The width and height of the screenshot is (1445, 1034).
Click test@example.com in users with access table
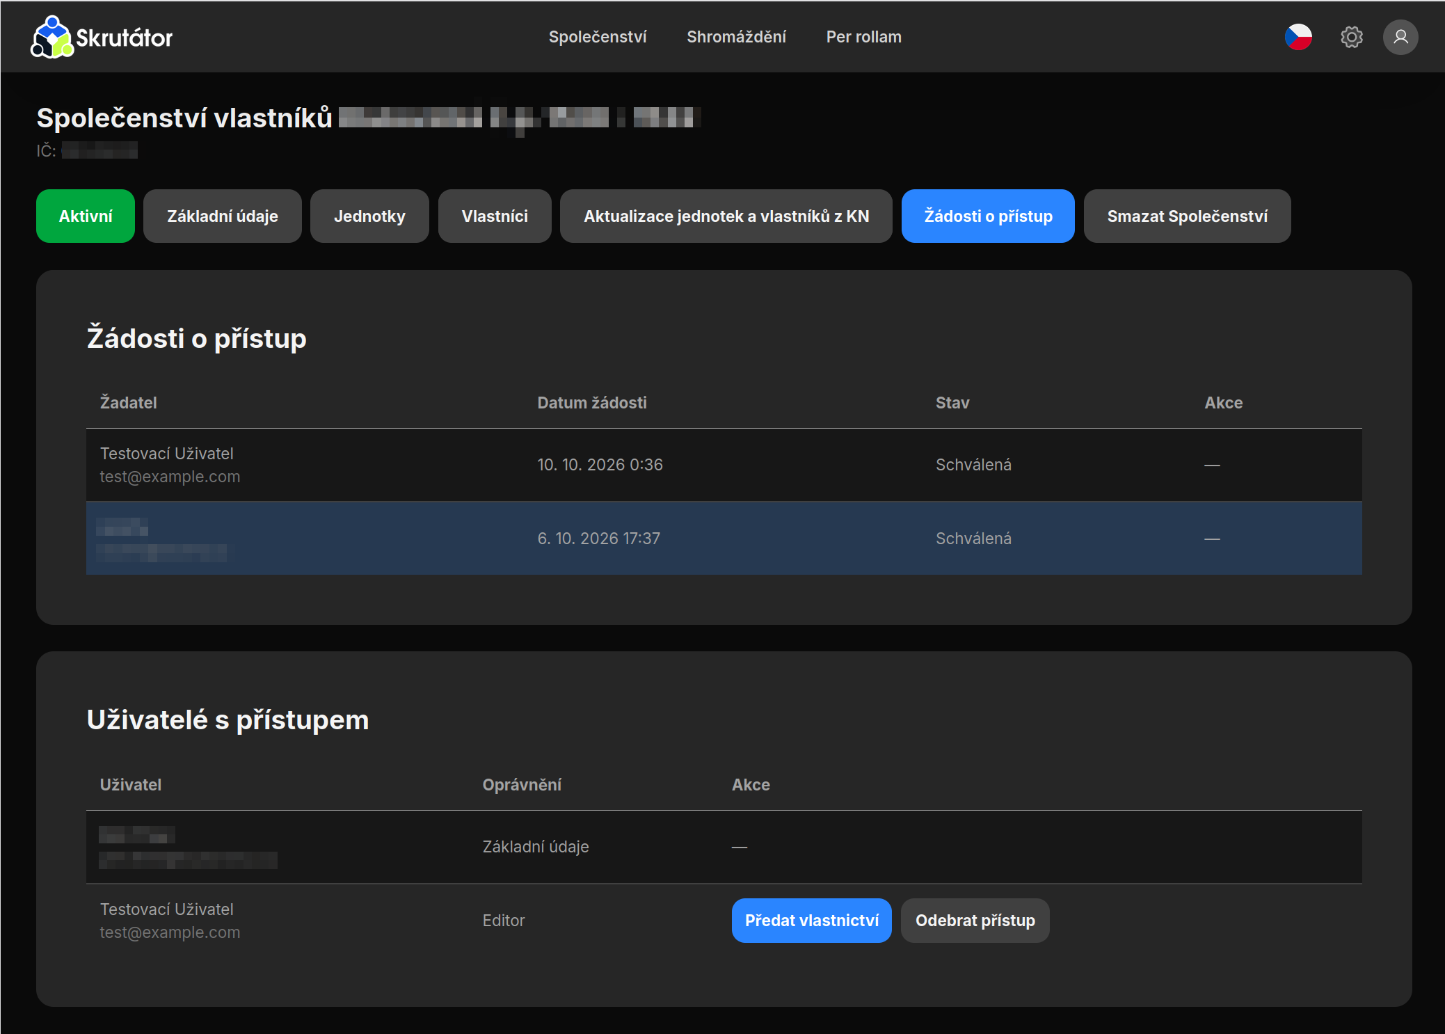170,932
